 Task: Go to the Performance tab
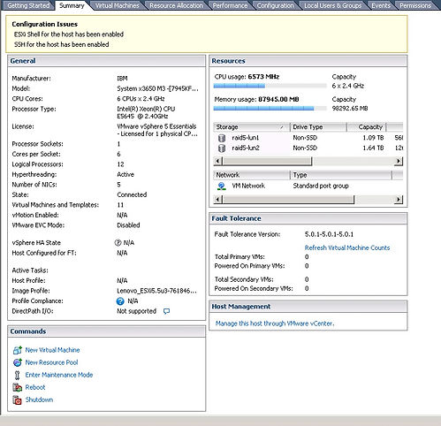(230, 5)
